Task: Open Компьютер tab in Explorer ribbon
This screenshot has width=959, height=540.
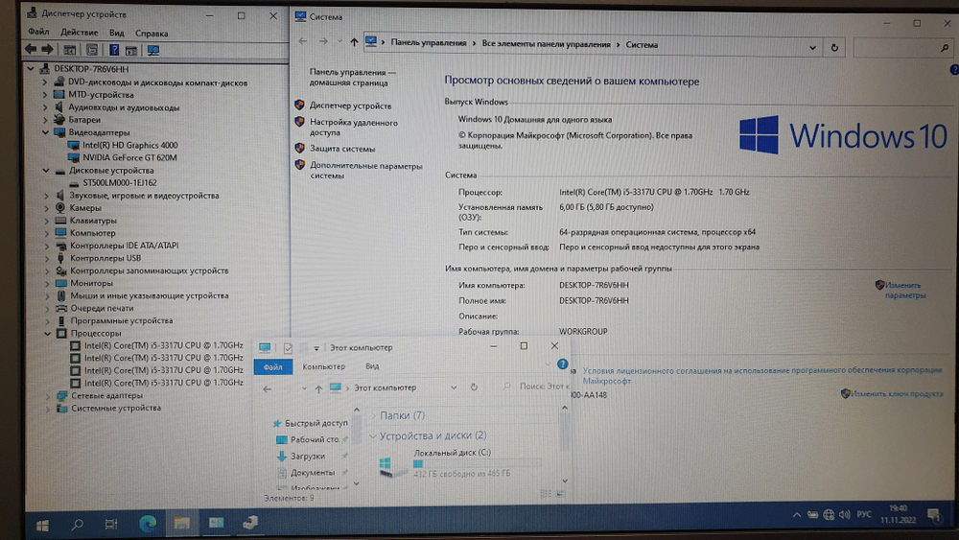Action: [x=323, y=366]
